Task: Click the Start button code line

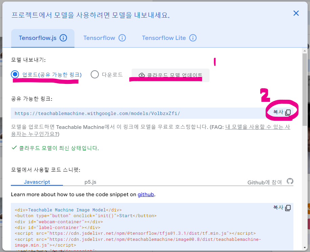Action: [86, 215]
